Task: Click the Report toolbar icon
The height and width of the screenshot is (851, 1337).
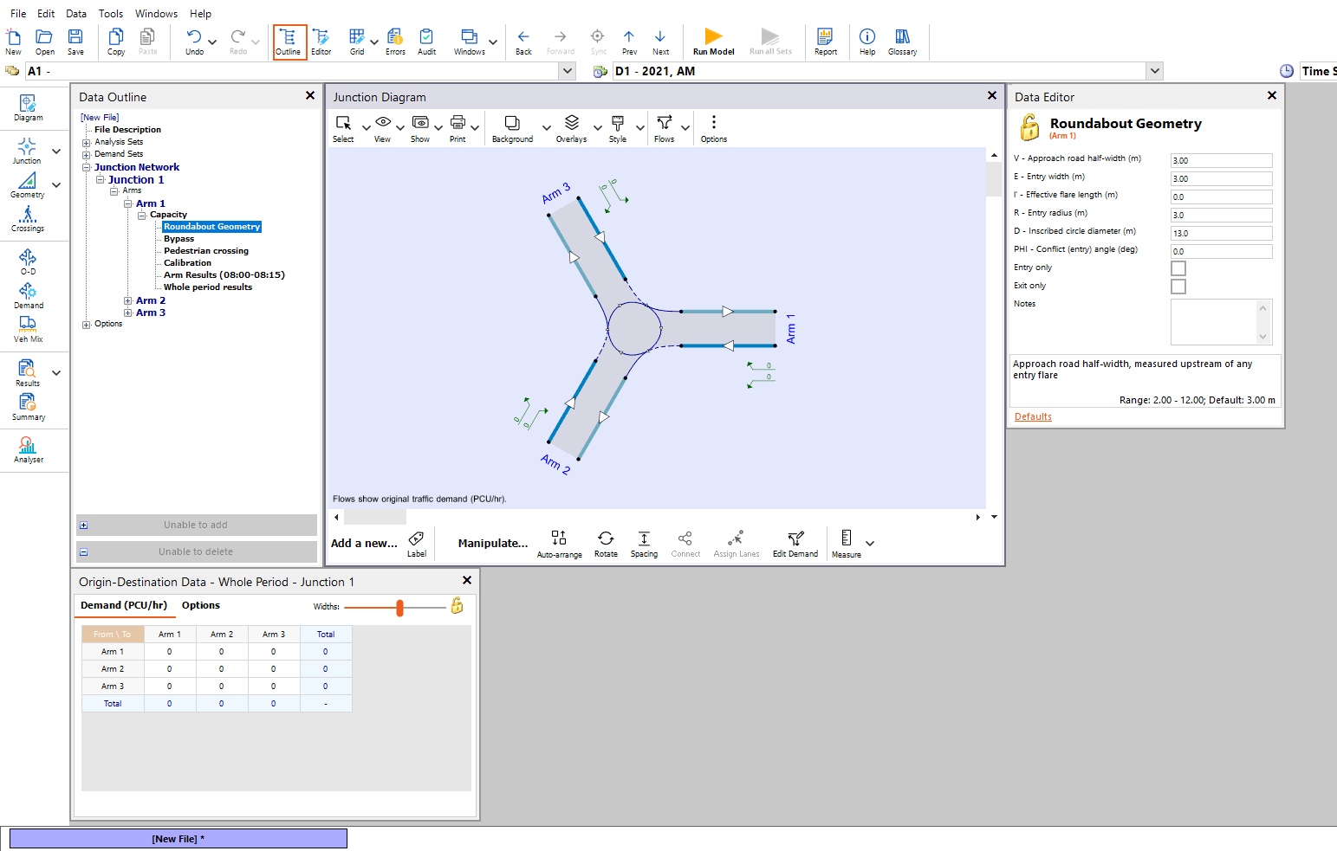Action: pyautogui.click(x=825, y=36)
